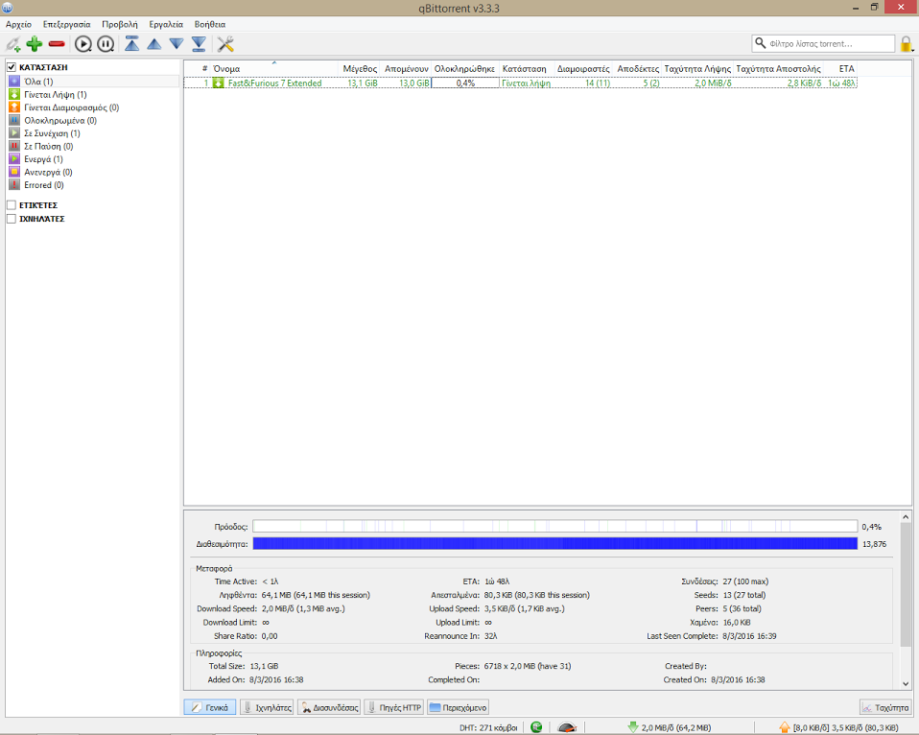Select the Γίνεται Διαμοιρασμός (0) filter
This screenshot has width=919, height=735.
[93, 107]
